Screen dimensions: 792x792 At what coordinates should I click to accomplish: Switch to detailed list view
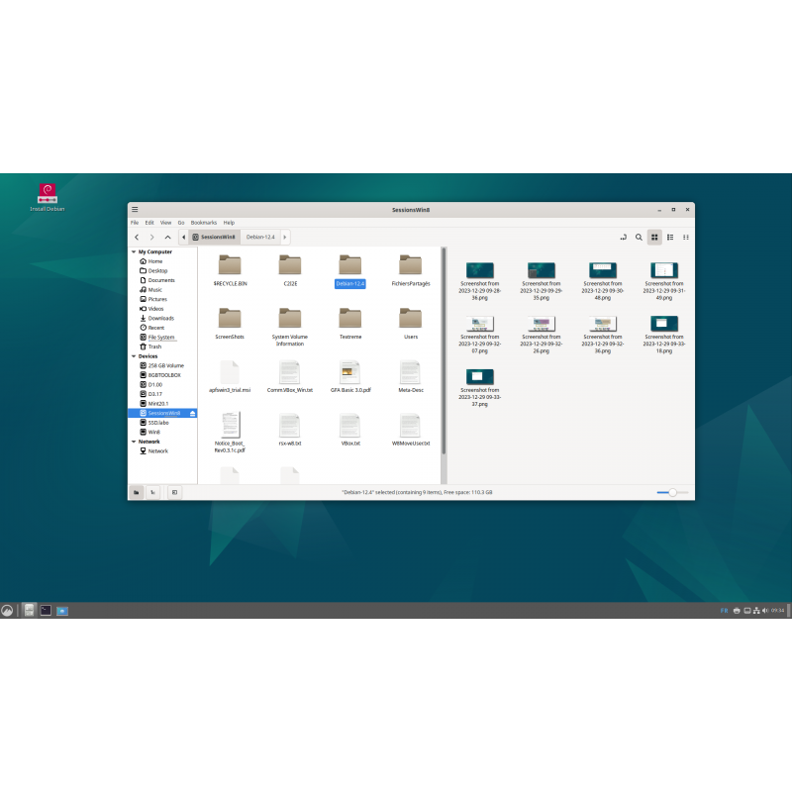tap(669, 238)
